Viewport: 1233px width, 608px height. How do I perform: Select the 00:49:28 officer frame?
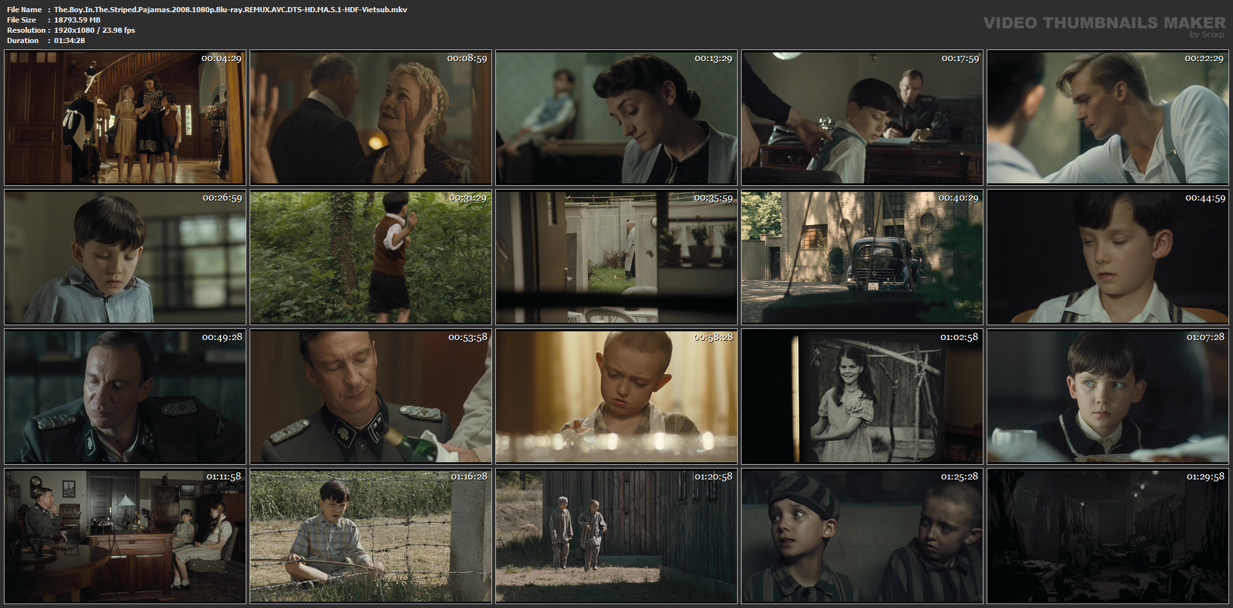click(x=125, y=397)
